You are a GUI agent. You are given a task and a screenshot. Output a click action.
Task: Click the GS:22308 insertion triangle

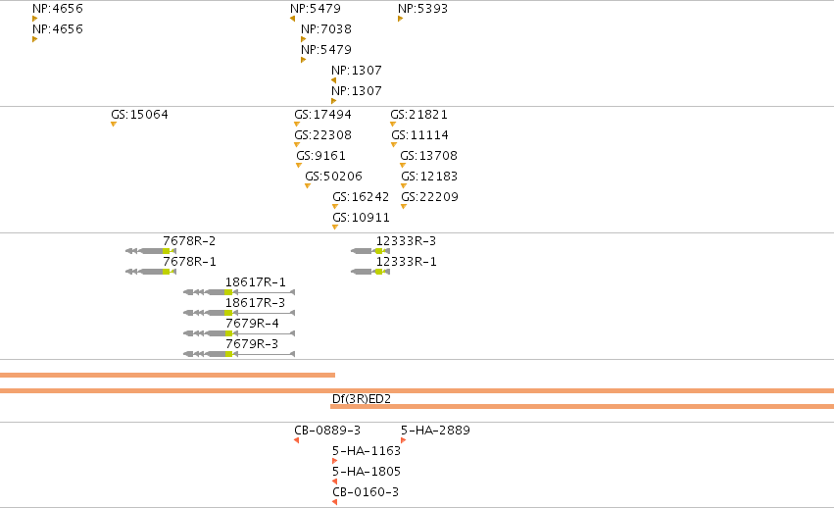(x=297, y=145)
